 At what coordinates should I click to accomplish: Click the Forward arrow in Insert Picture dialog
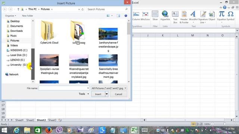click(10, 9)
